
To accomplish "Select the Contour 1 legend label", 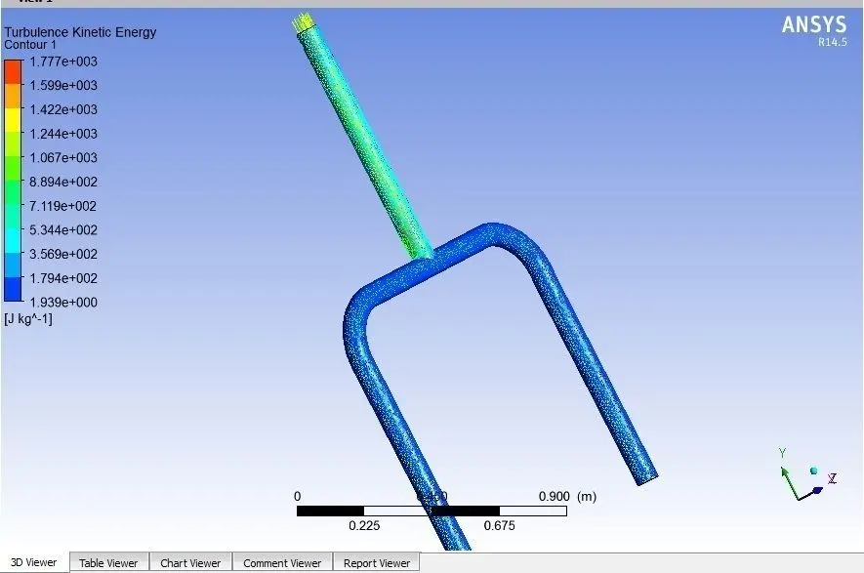I will click(30, 45).
